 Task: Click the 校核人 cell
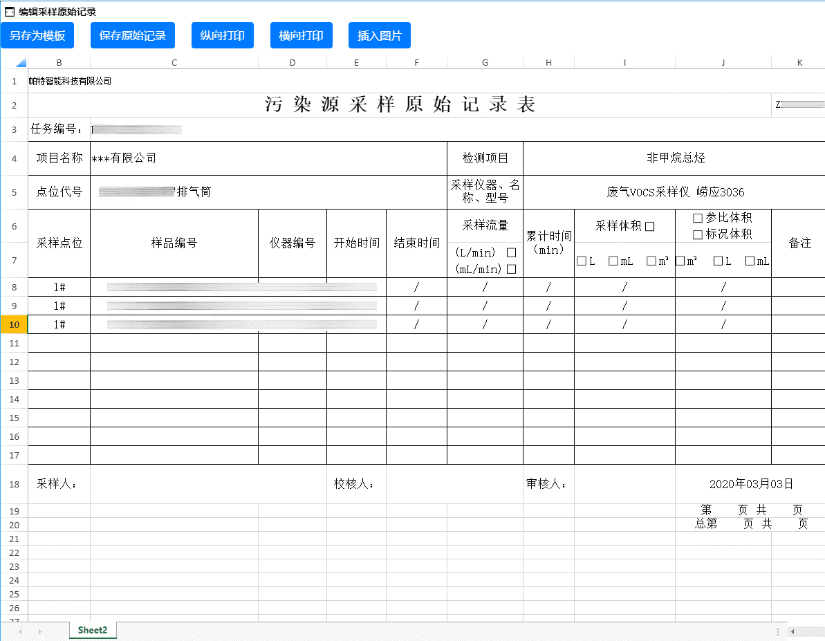click(357, 484)
